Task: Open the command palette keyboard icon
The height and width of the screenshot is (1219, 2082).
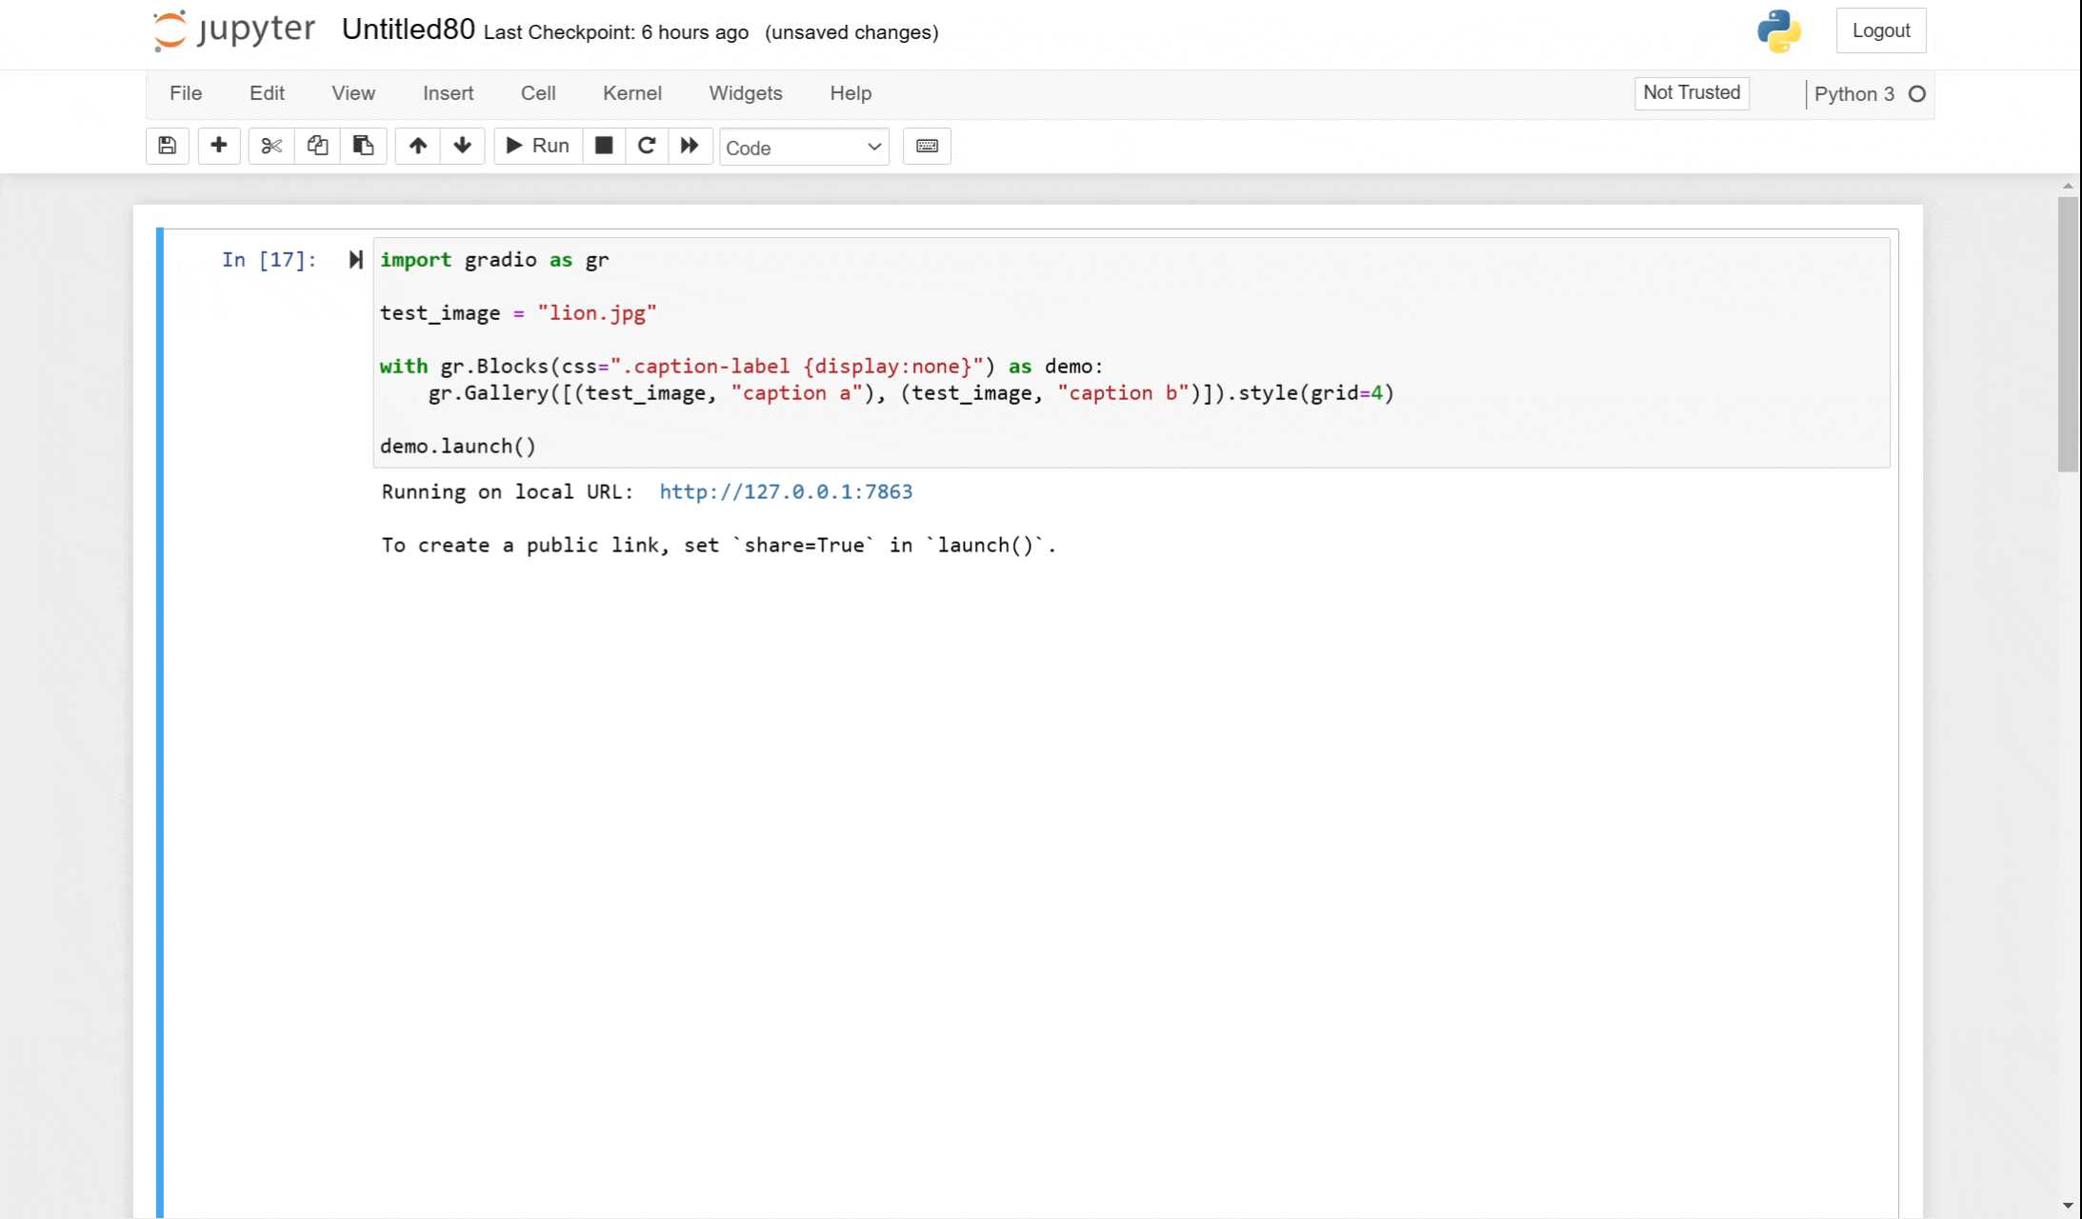Action: (927, 146)
